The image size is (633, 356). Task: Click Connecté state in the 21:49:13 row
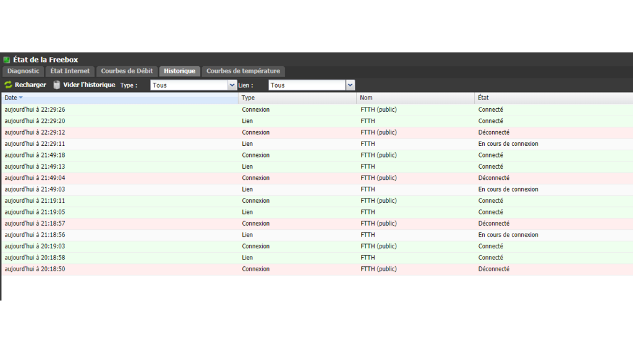tap(490, 167)
